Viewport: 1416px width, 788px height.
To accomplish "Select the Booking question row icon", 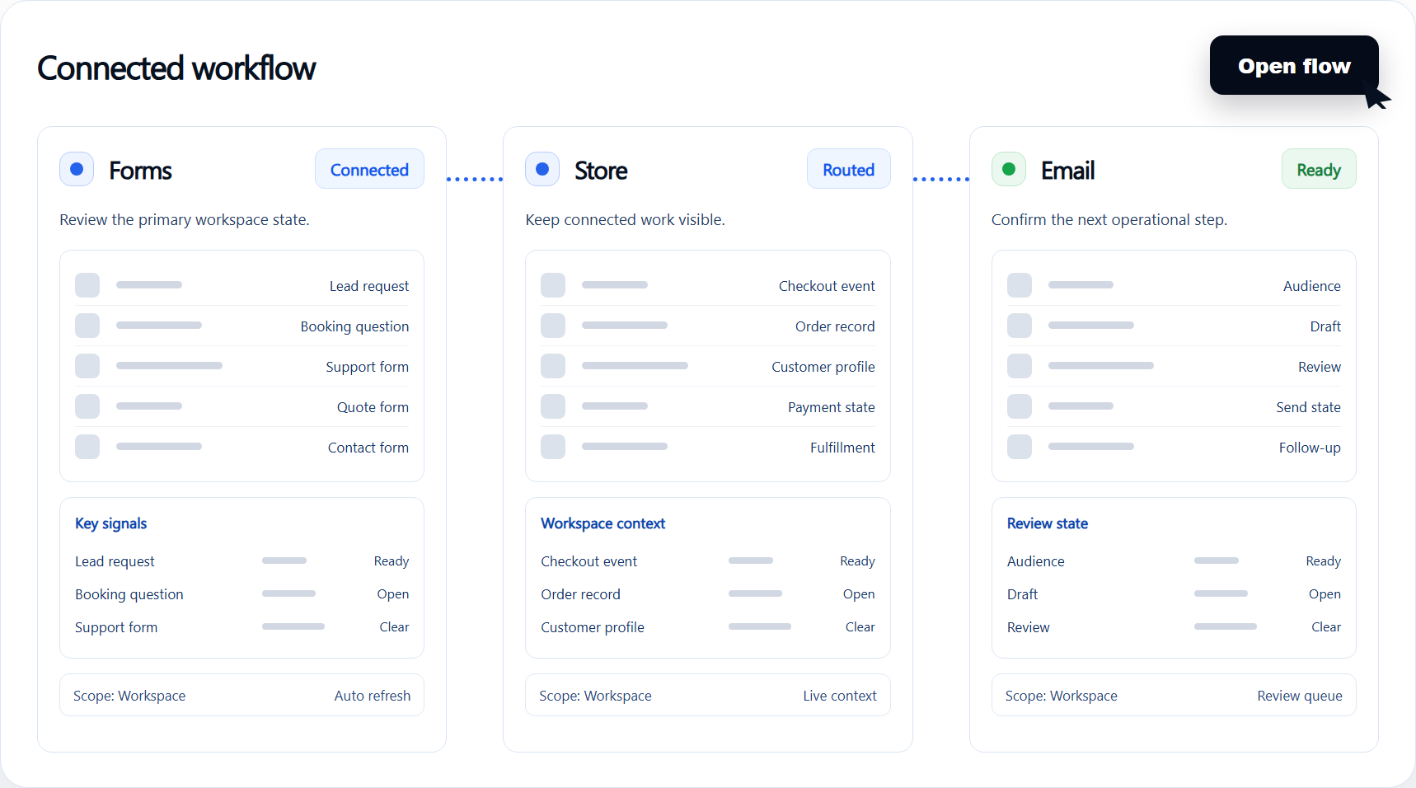I will point(87,326).
